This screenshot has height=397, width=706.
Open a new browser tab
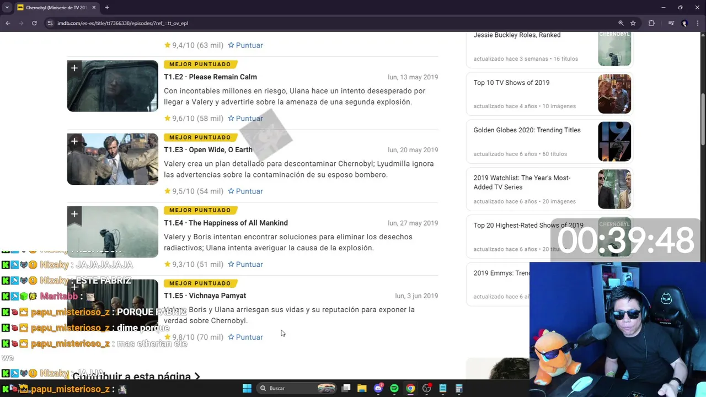pyautogui.click(x=107, y=8)
